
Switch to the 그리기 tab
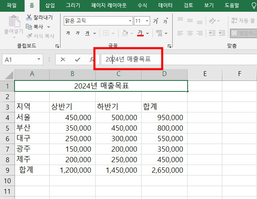click(73, 6)
